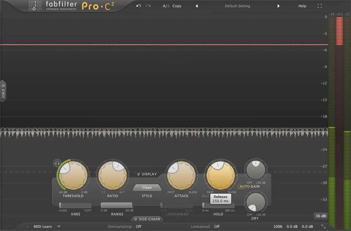
Task: Copy settings with the Copy button
Action: click(x=177, y=6)
